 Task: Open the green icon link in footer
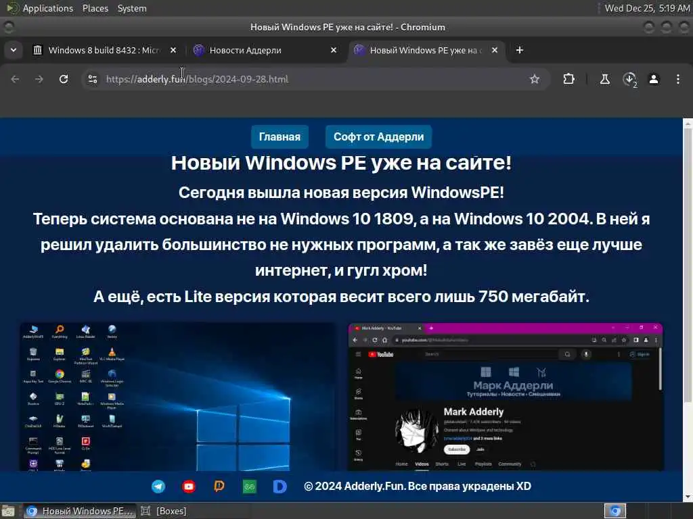click(250, 487)
